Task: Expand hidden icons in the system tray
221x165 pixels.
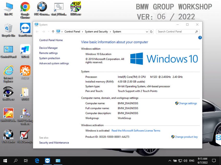Action: coord(170,161)
